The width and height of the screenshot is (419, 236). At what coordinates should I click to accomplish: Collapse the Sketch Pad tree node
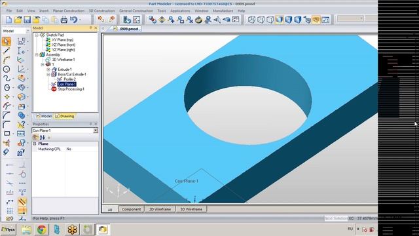click(37, 35)
